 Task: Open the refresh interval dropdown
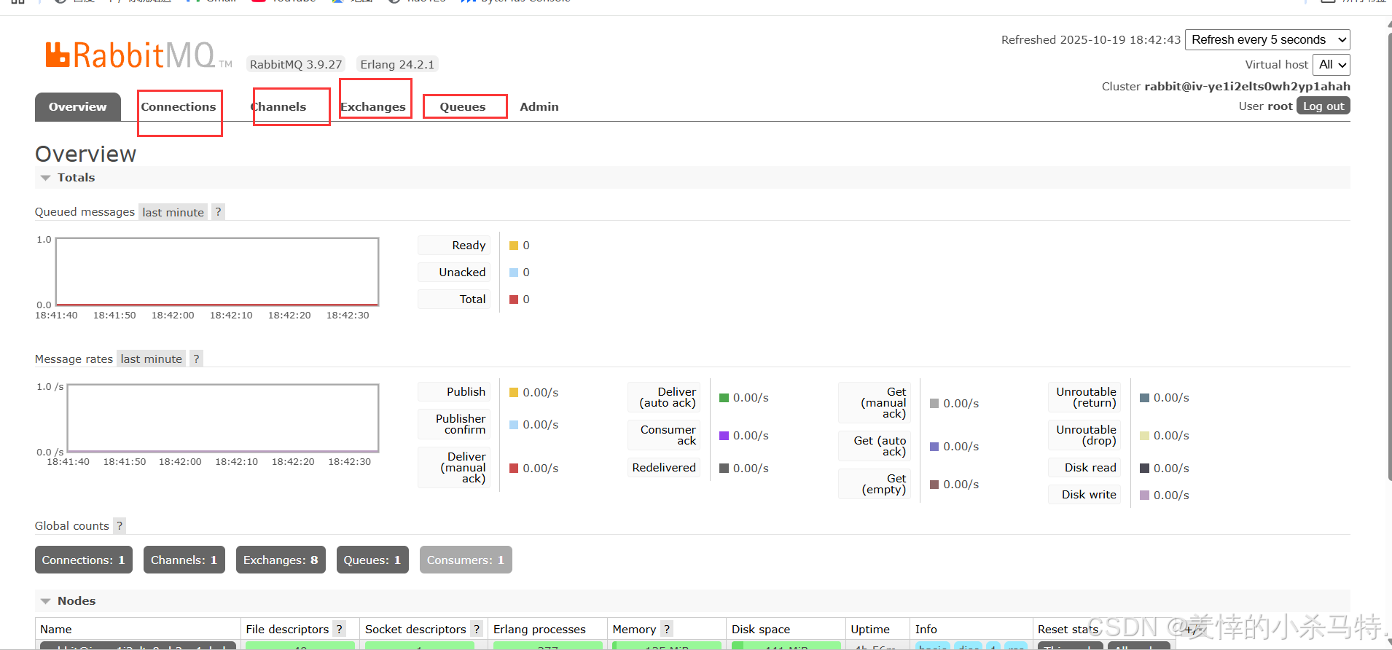pyautogui.click(x=1267, y=39)
